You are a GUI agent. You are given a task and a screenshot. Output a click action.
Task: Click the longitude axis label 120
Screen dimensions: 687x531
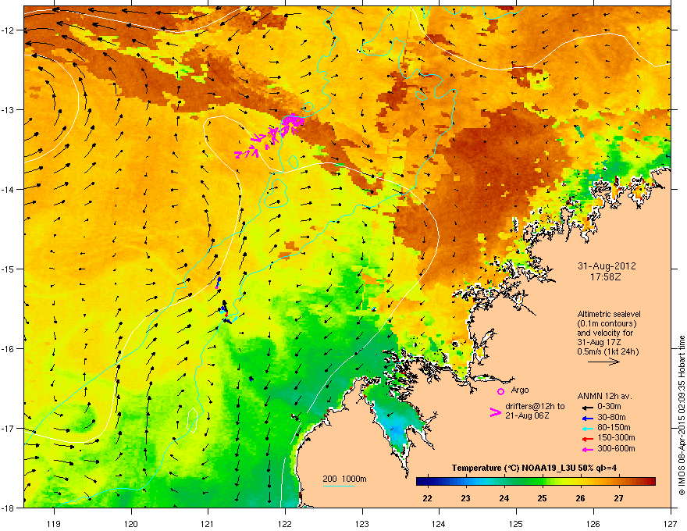[x=131, y=524]
